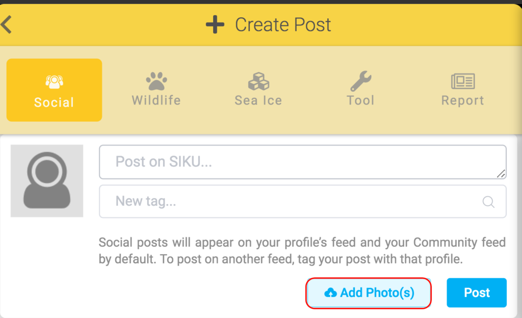Pick the Tool wrench icon
This screenshot has height=318, width=522.
[x=360, y=81]
